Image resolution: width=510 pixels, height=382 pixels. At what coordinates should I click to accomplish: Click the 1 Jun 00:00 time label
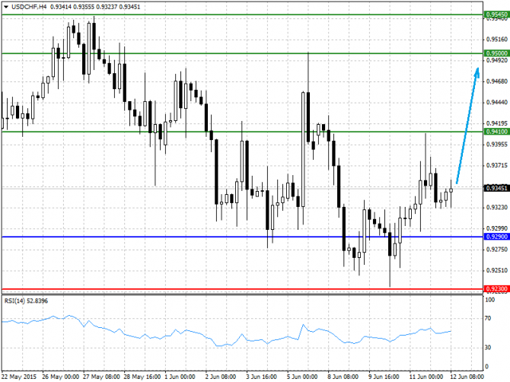[x=180, y=377]
